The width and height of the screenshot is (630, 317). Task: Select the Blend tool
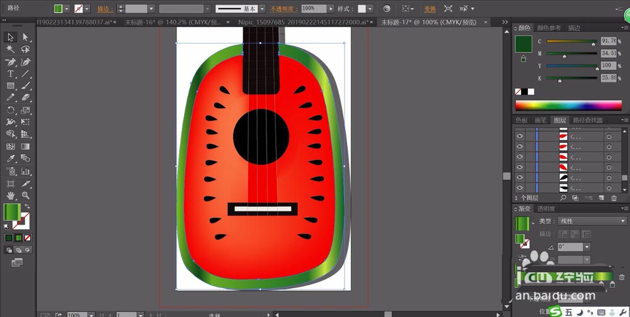click(26, 159)
